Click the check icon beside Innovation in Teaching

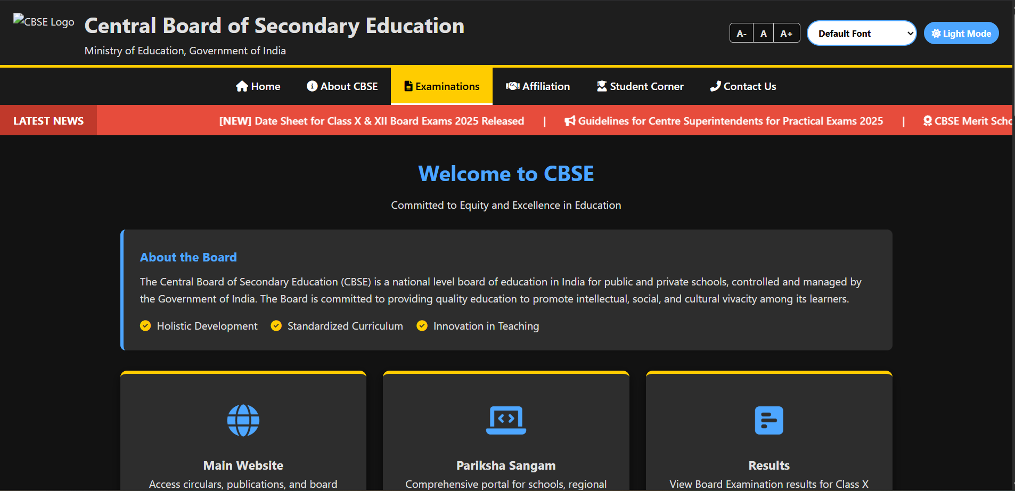[422, 325]
